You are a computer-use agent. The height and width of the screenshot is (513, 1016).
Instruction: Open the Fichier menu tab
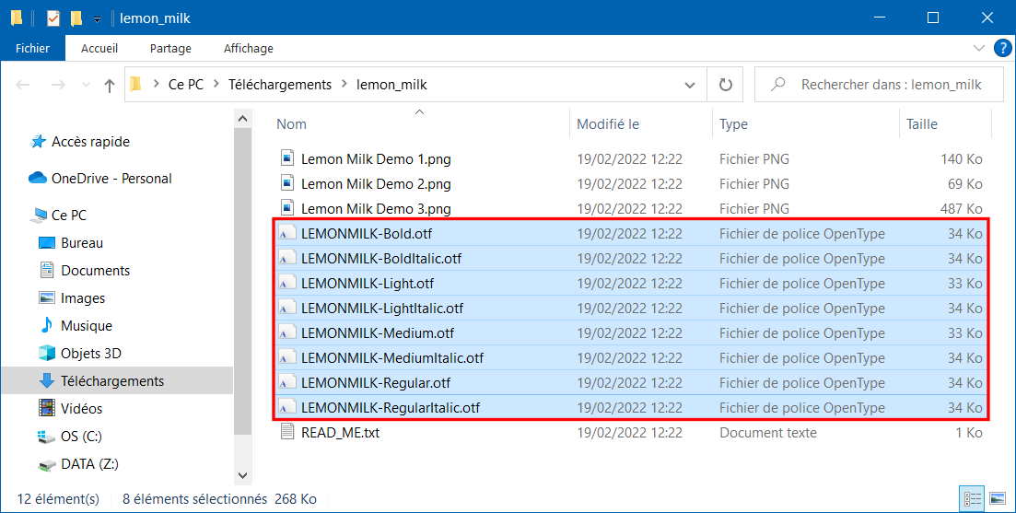tap(32, 48)
